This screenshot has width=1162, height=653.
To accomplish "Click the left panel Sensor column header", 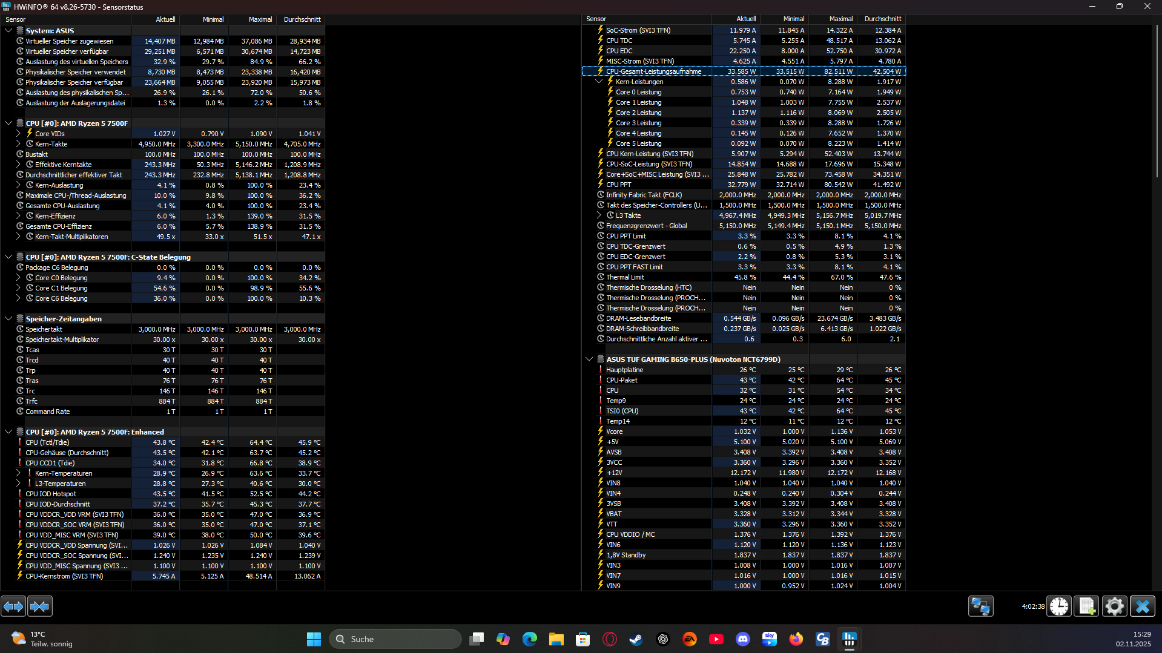I will pyautogui.click(x=65, y=19).
